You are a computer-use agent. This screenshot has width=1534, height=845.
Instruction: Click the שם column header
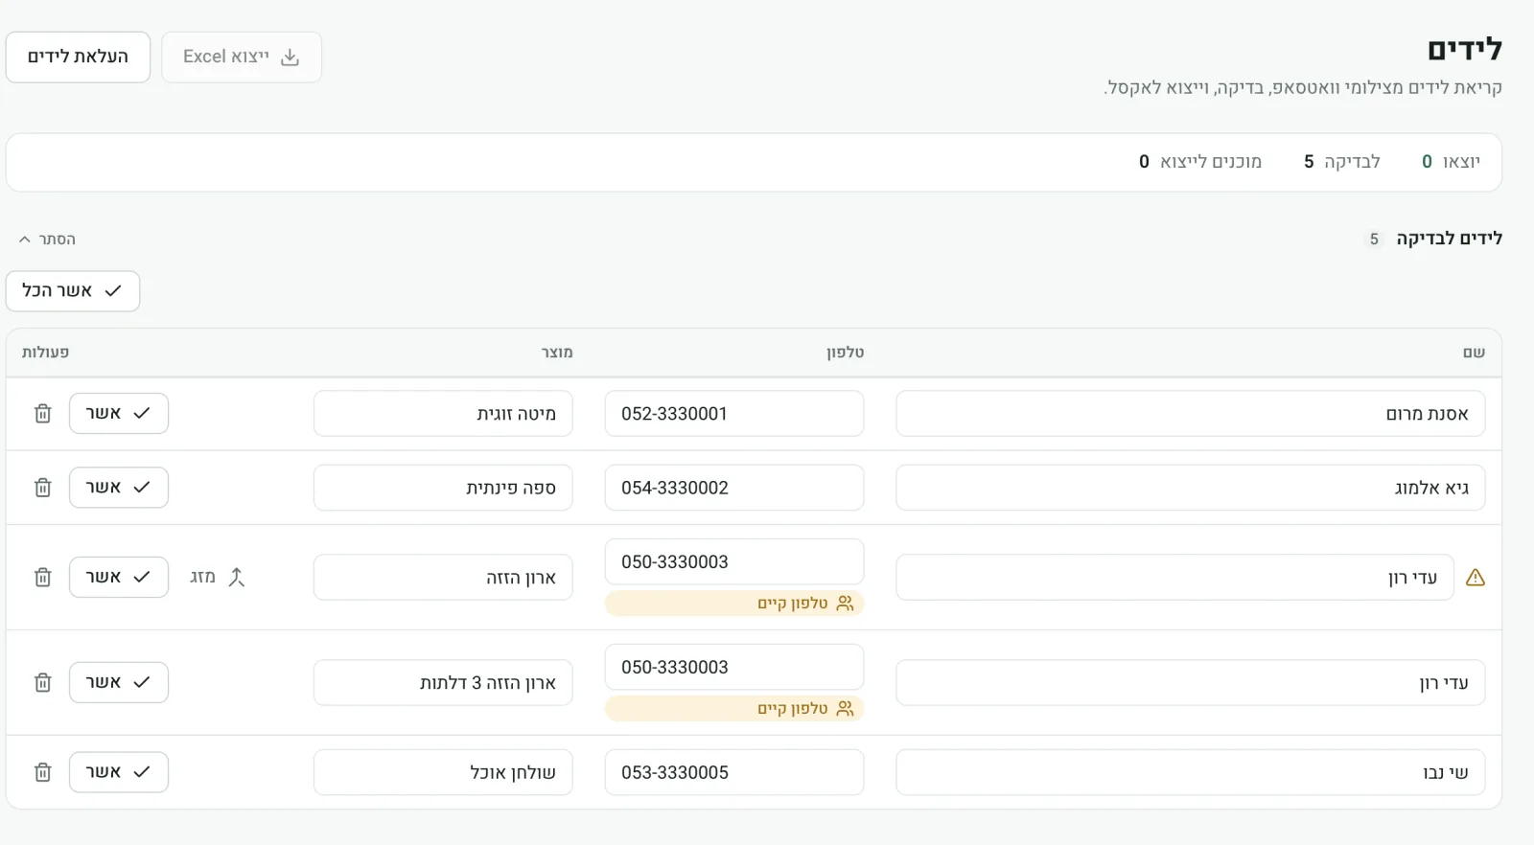(x=1474, y=353)
